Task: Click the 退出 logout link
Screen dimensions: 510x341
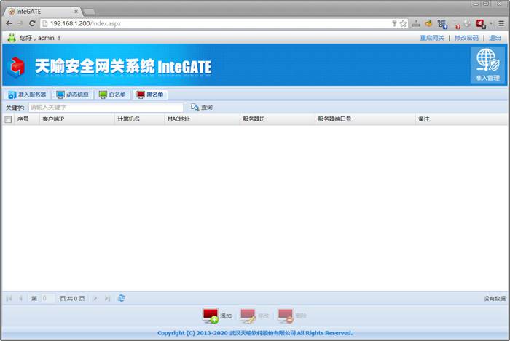Action: click(495, 38)
